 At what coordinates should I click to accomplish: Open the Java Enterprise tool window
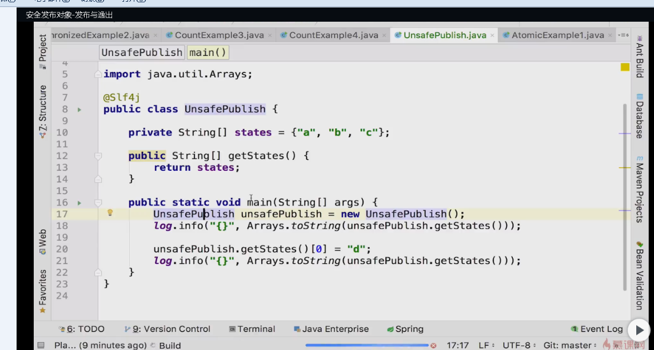click(x=332, y=329)
